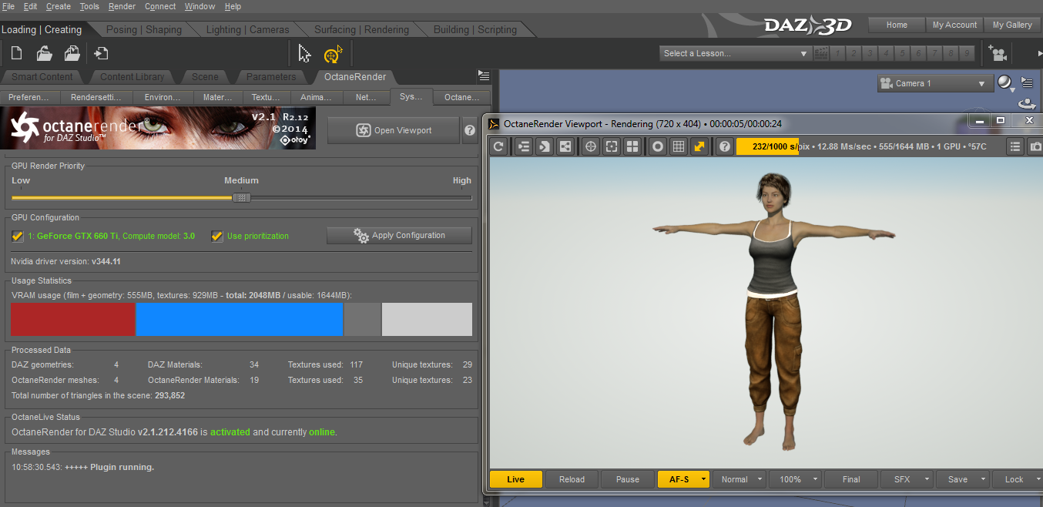Expand the Select a Lesson dropdown
The image size is (1043, 507).
pyautogui.click(x=735, y=53)
